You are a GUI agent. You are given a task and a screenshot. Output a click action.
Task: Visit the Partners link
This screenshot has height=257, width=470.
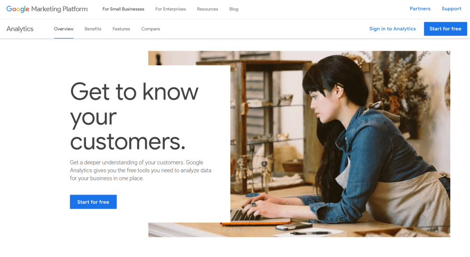click(420, 8)
